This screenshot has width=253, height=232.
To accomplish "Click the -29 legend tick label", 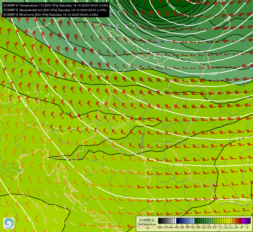I will (x=198, y=227).
